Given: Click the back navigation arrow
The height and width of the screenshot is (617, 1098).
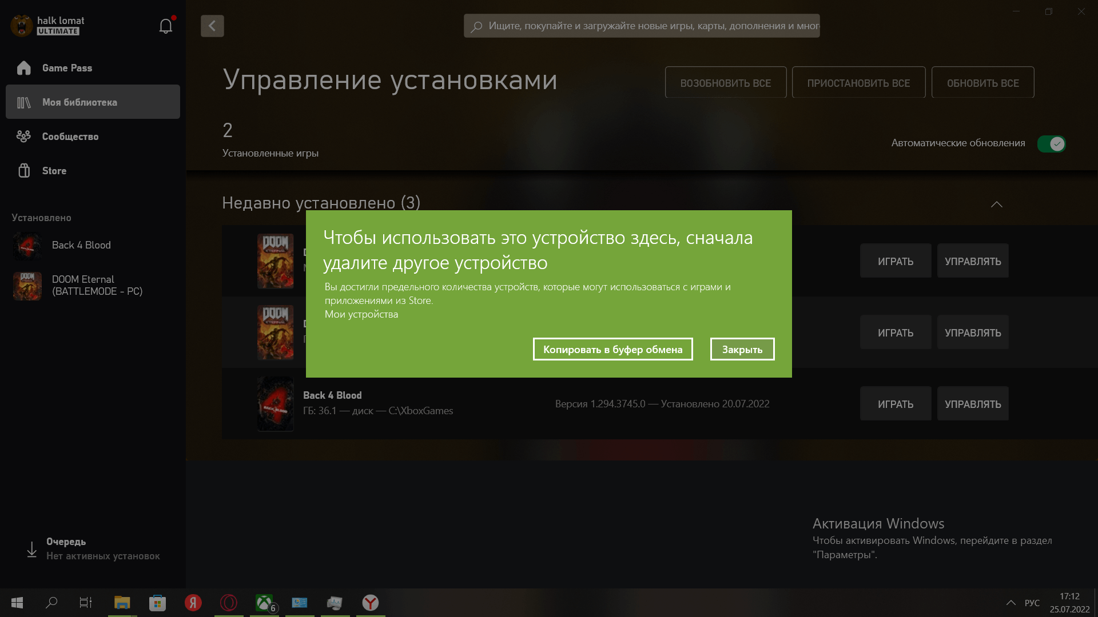Looking at the screenshot, I should (212, 26).
